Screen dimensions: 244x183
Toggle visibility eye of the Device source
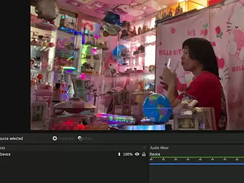[137, 154]
